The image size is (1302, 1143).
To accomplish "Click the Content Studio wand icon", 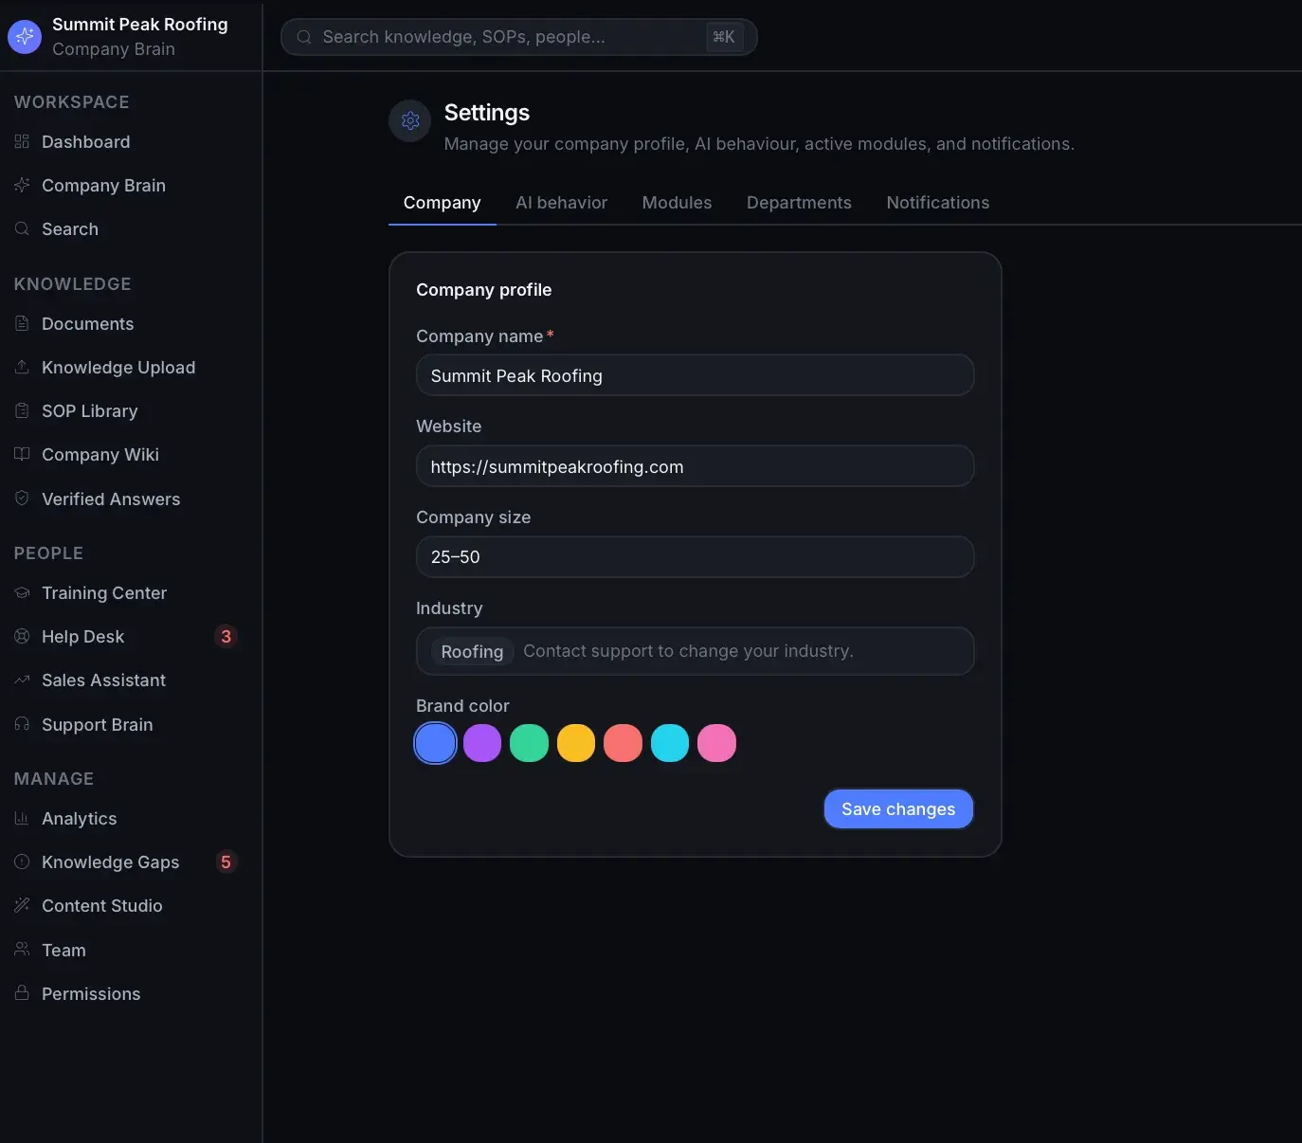I will coord(22,905).
